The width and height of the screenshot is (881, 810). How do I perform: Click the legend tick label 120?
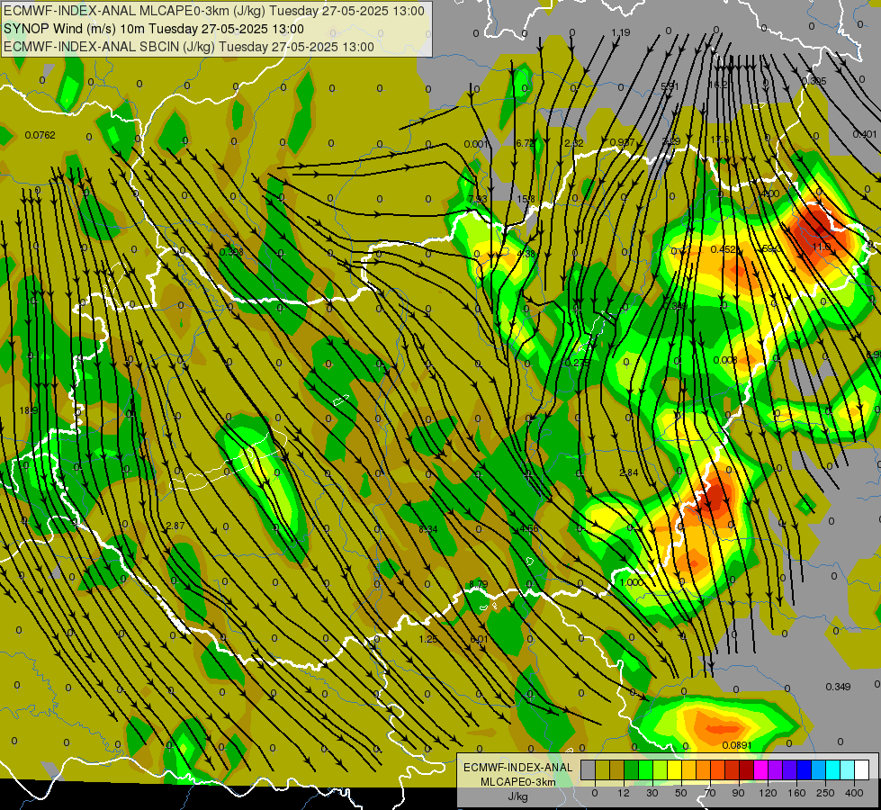768,793
